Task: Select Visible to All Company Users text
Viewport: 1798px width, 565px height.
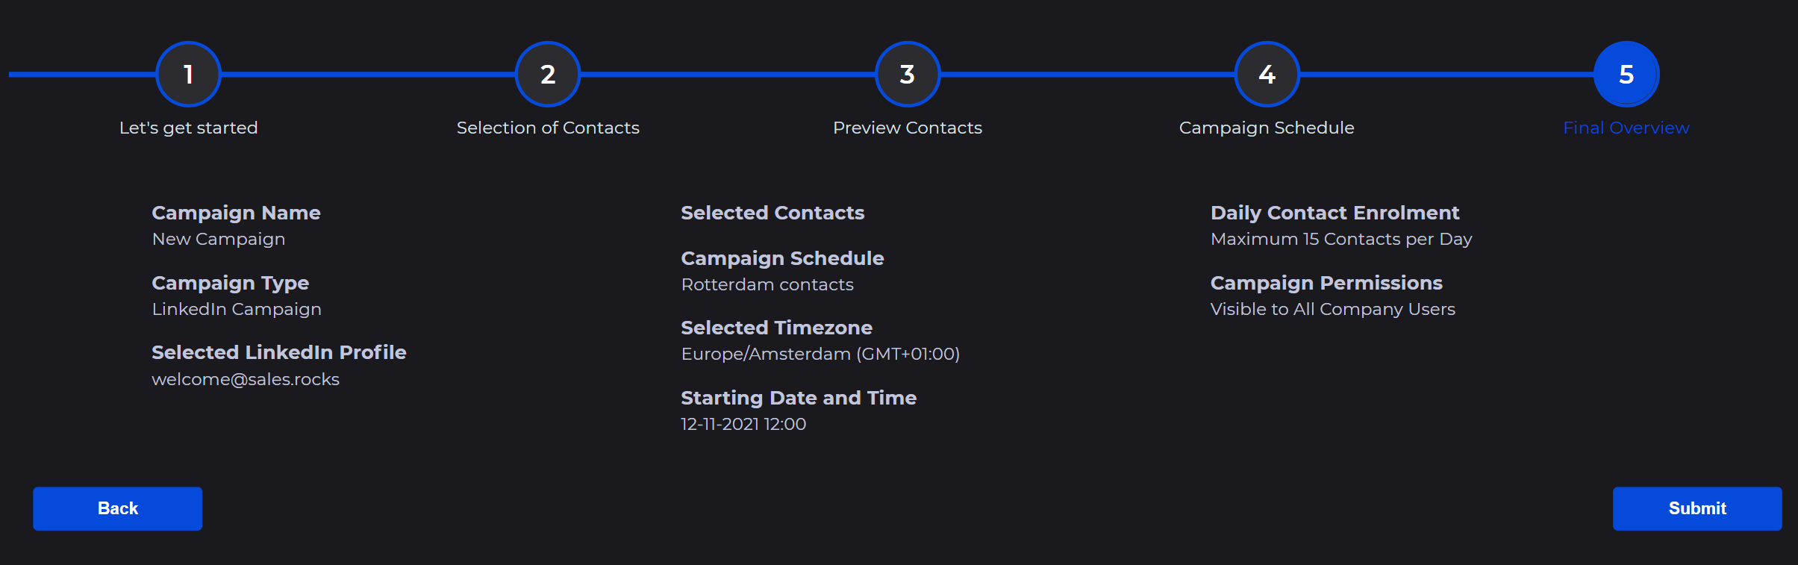Action: tap(1333, 309)
